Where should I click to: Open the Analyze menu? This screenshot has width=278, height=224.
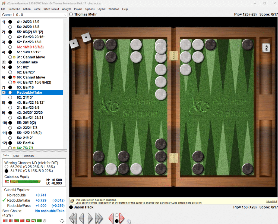pos(67,9)
